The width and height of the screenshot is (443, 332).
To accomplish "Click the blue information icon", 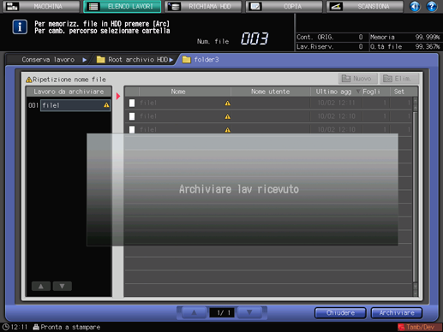I will click(20, 27).
